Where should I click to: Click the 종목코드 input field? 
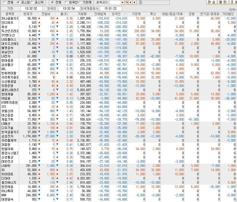point(115,2)
